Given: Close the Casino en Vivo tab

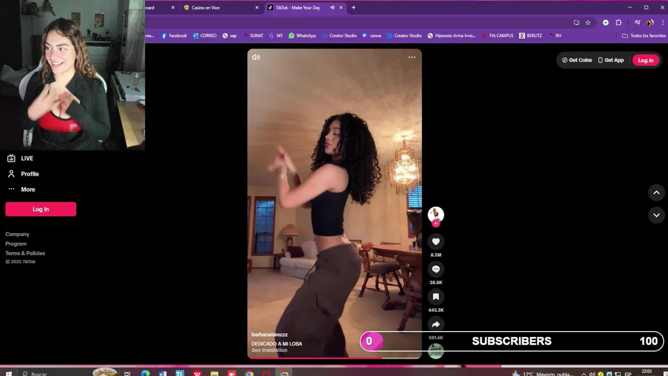Looking at the screenshot, I should point(257,8).
